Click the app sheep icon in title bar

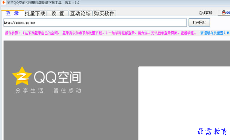tap(3, 2)
